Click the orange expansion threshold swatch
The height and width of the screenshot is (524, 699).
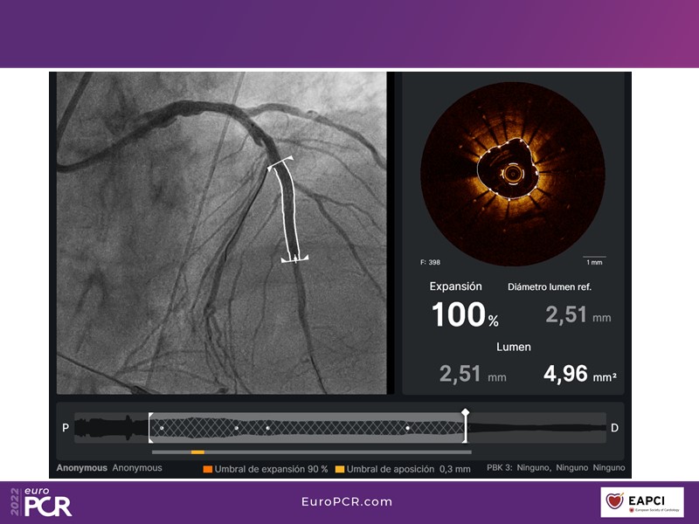pos(208,469)
